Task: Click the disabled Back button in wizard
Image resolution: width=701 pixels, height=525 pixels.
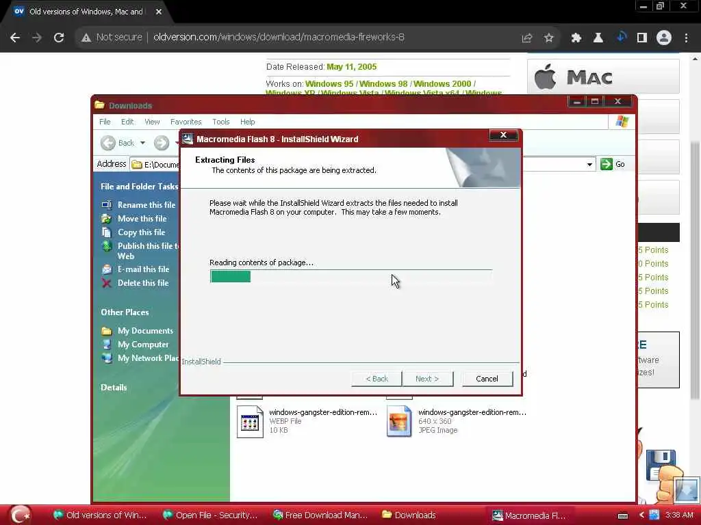Action: [x=377, y=379]
